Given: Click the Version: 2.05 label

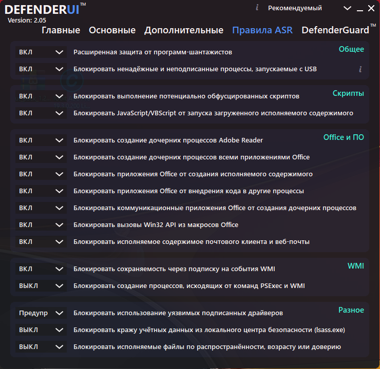Looking at the screenshot, I should pyautogui.click(x=27, y=20).
